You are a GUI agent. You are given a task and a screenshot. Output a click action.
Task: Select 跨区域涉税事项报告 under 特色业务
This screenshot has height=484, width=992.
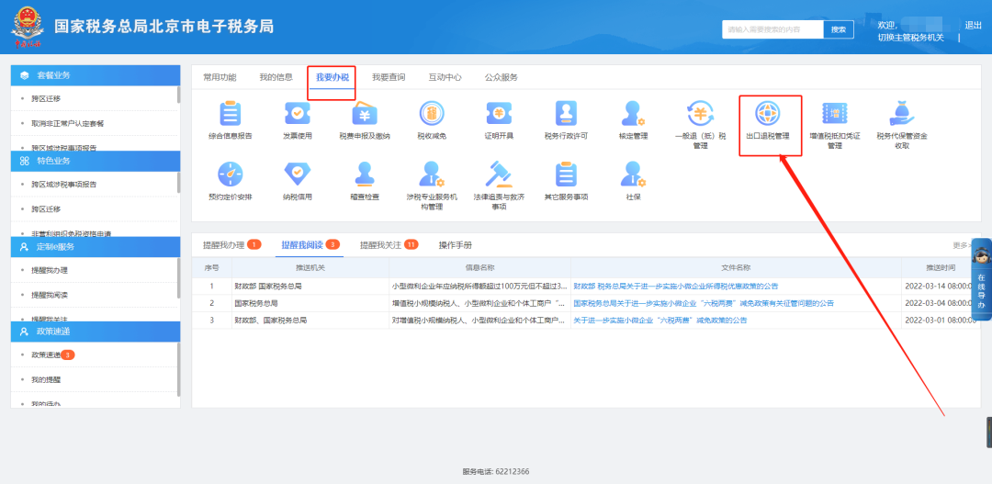coord(64,185)
